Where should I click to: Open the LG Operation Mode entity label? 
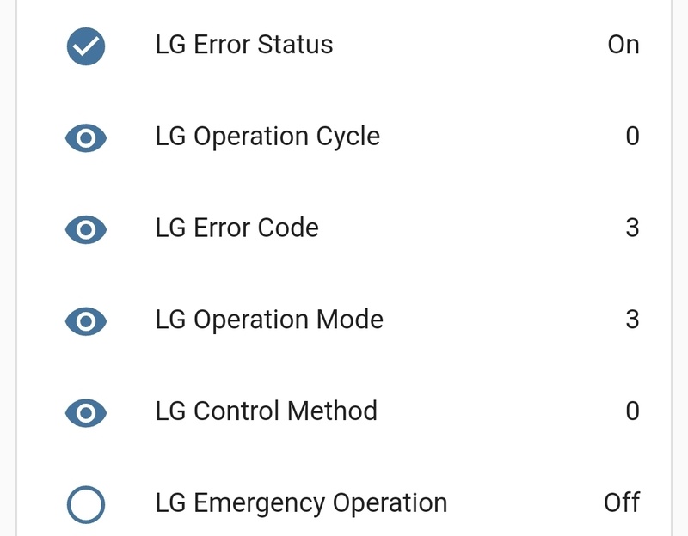click(x=269, y=320)
